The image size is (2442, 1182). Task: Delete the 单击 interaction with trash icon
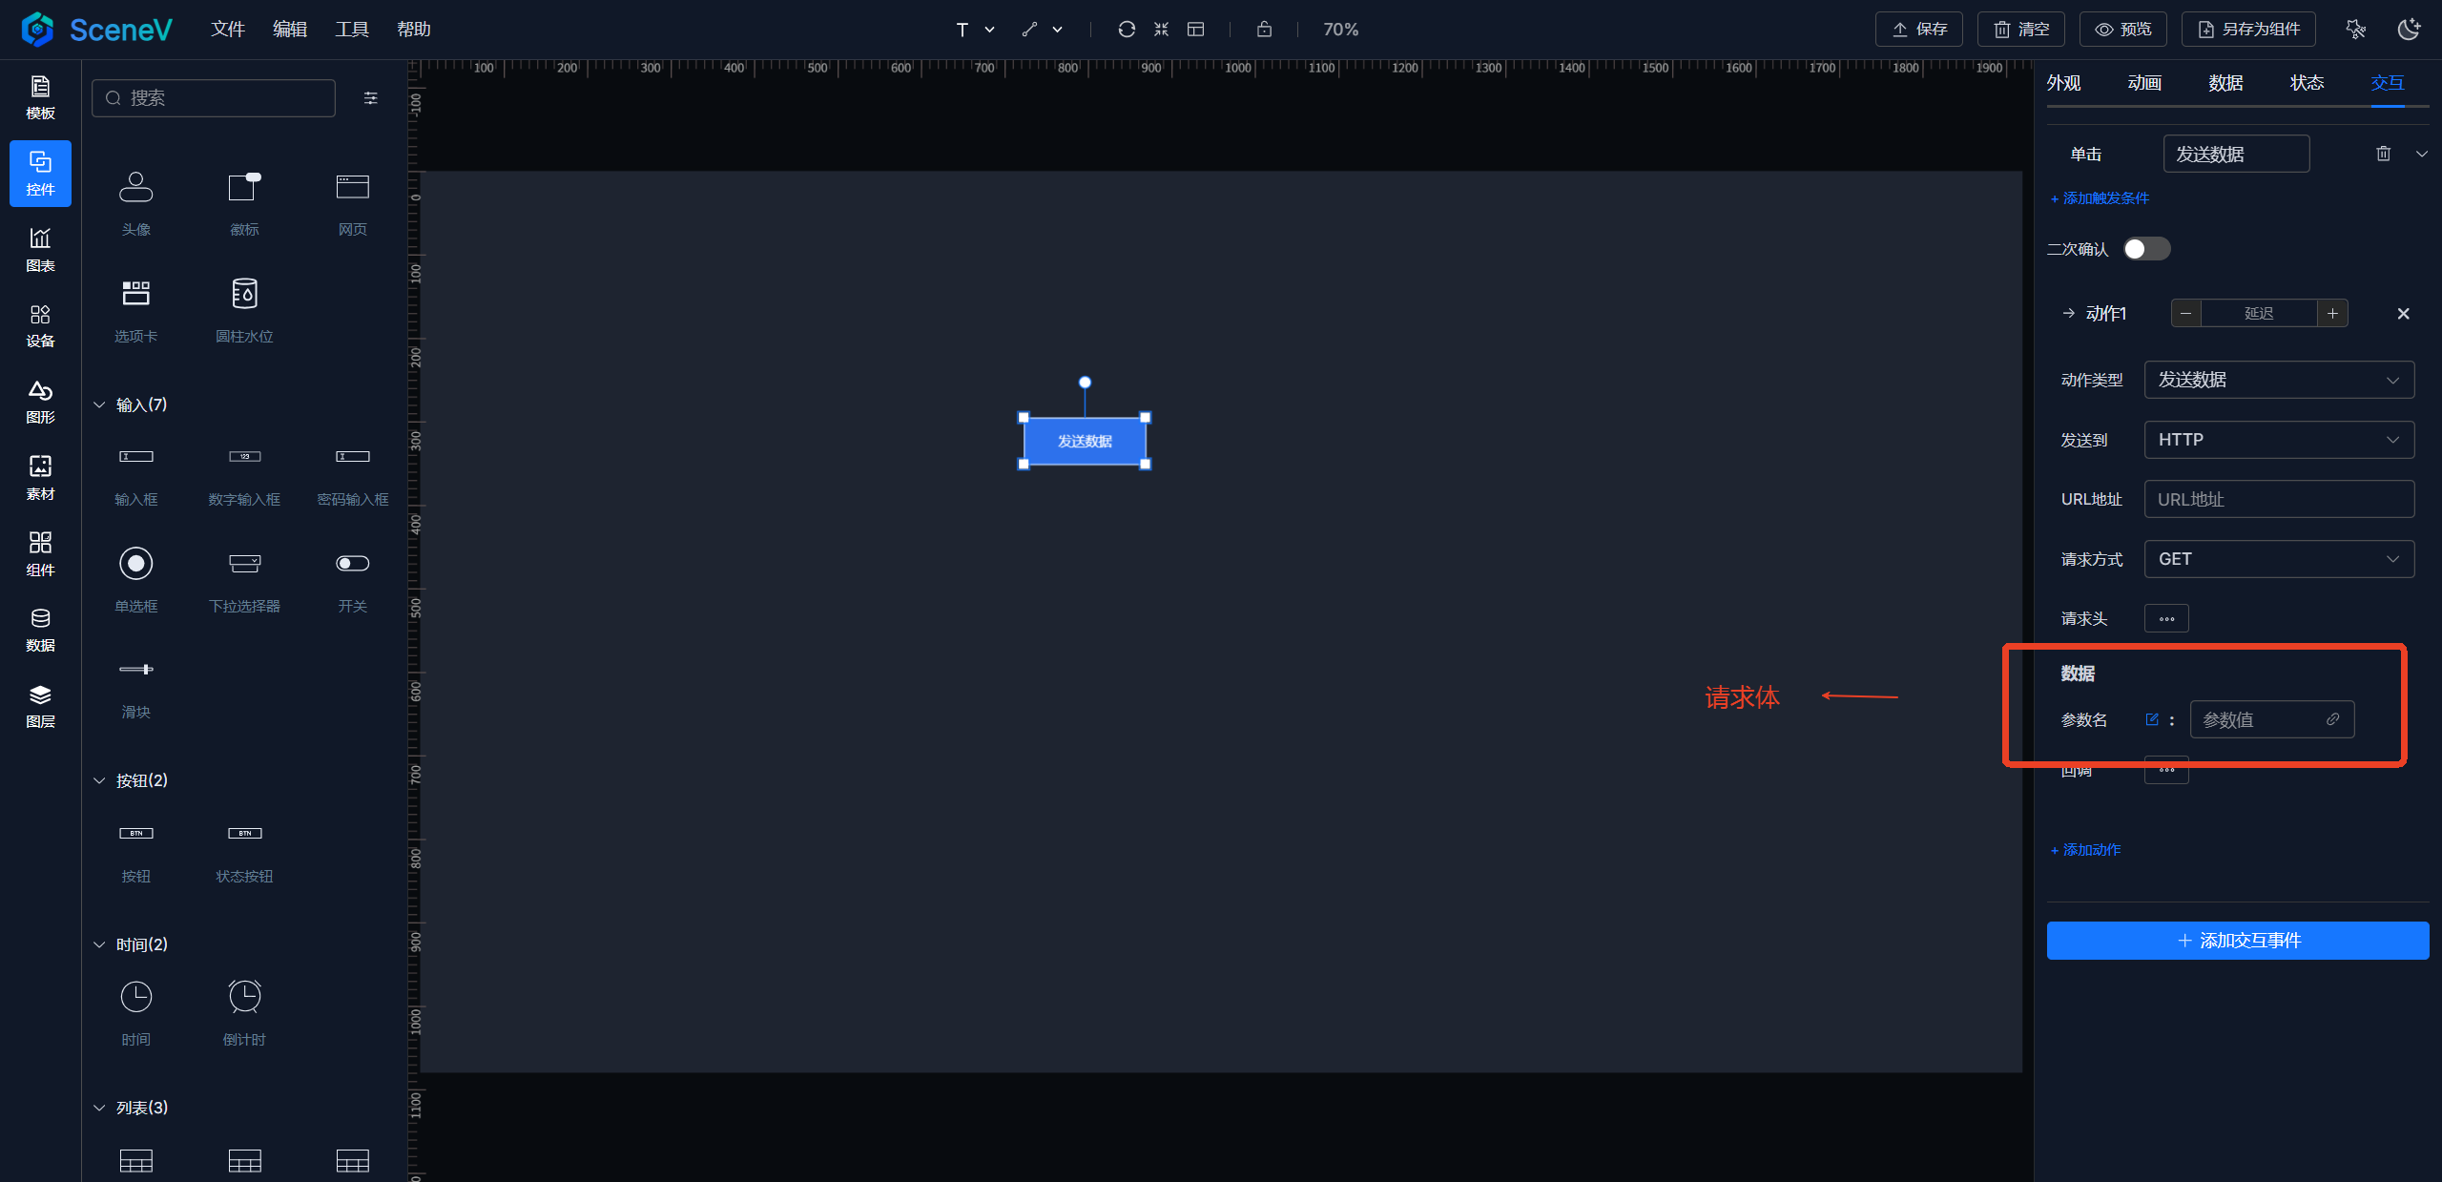point(2383,154)
